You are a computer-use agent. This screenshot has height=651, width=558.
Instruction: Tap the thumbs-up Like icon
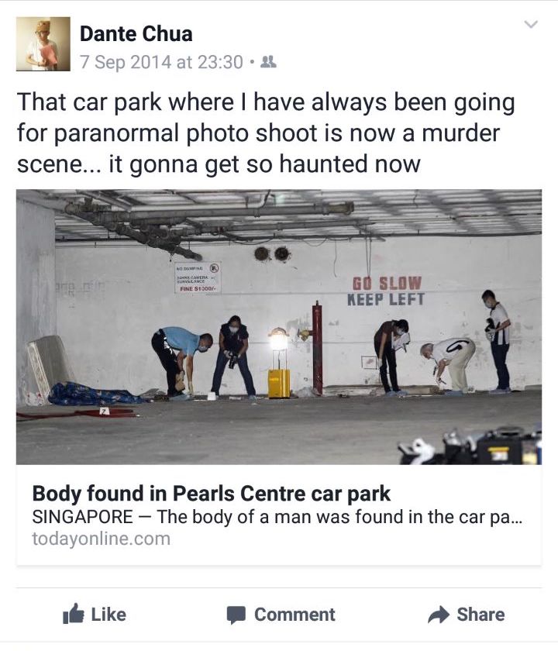click(73, 614)
